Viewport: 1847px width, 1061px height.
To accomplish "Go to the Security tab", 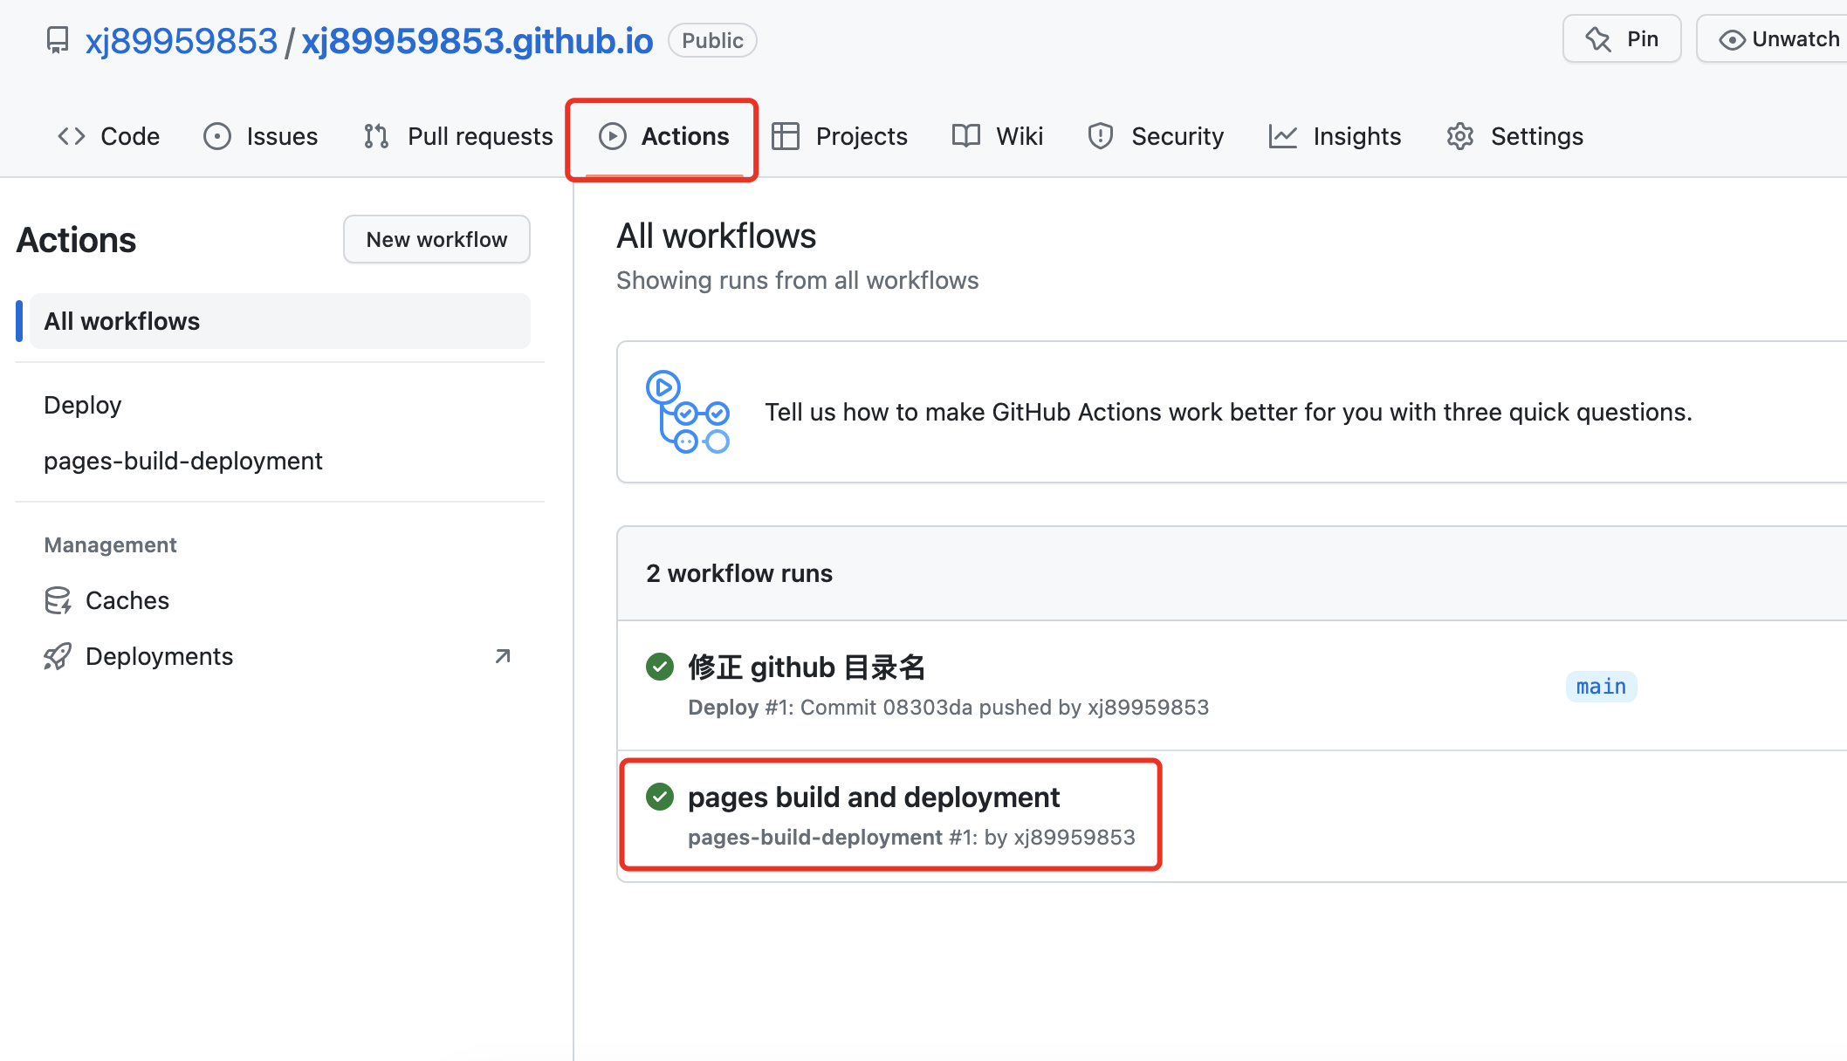I will click(x=1156, y=136).
